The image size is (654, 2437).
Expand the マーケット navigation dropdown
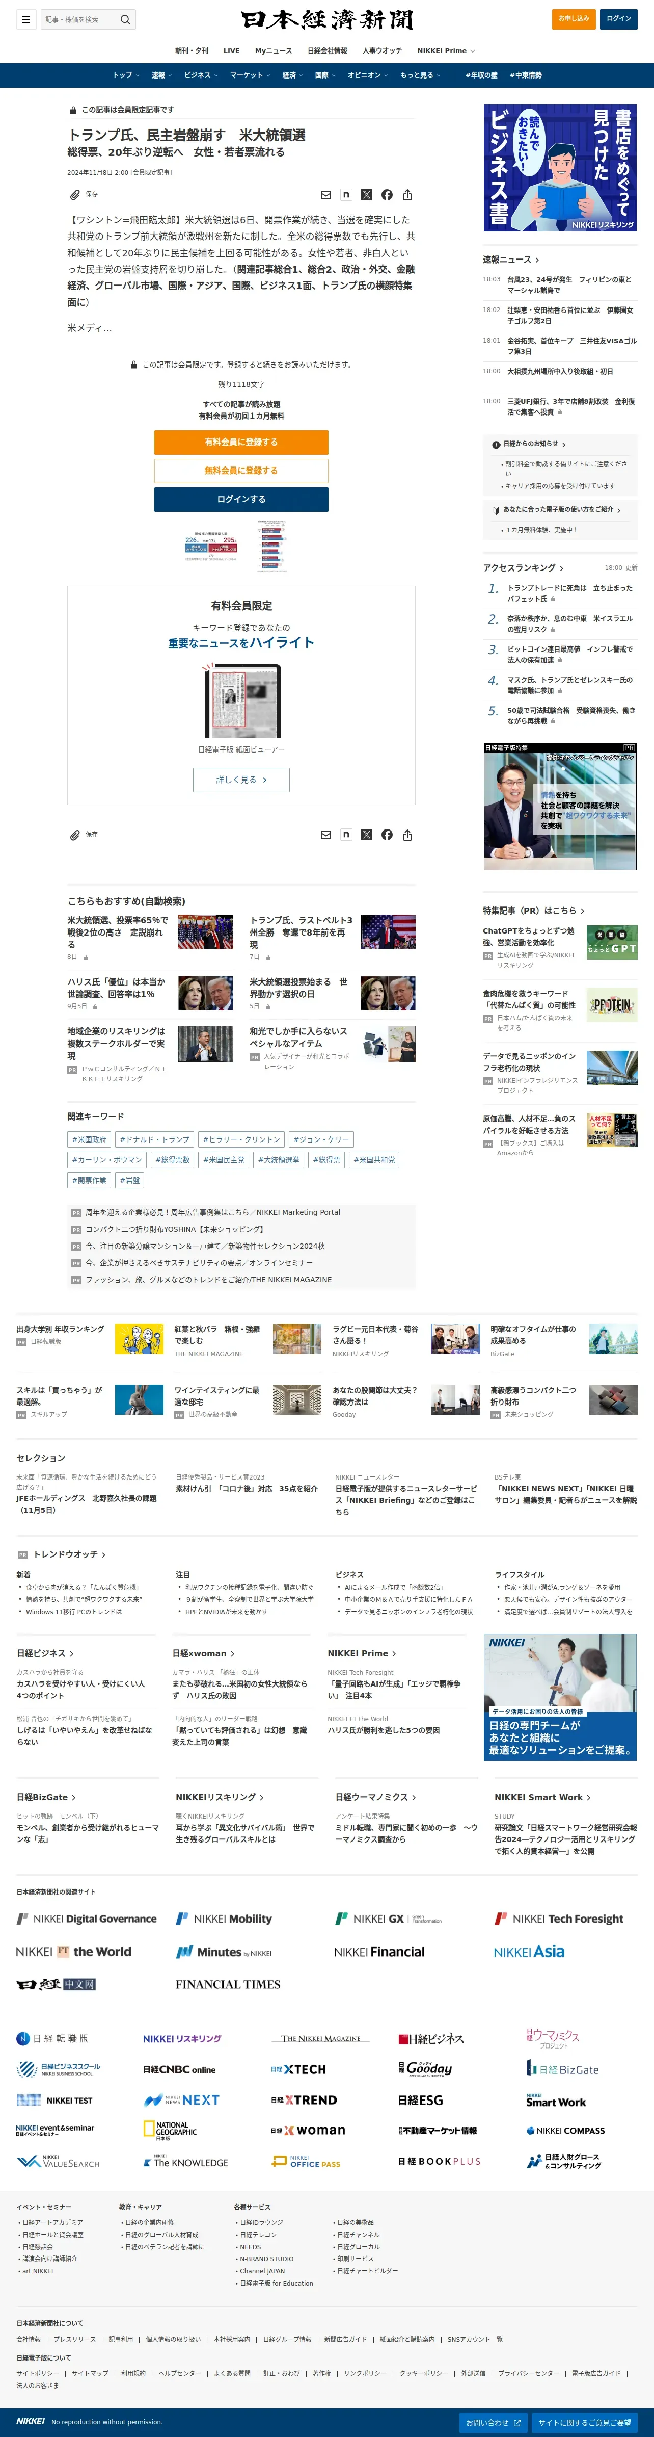[x=250, y=75]
